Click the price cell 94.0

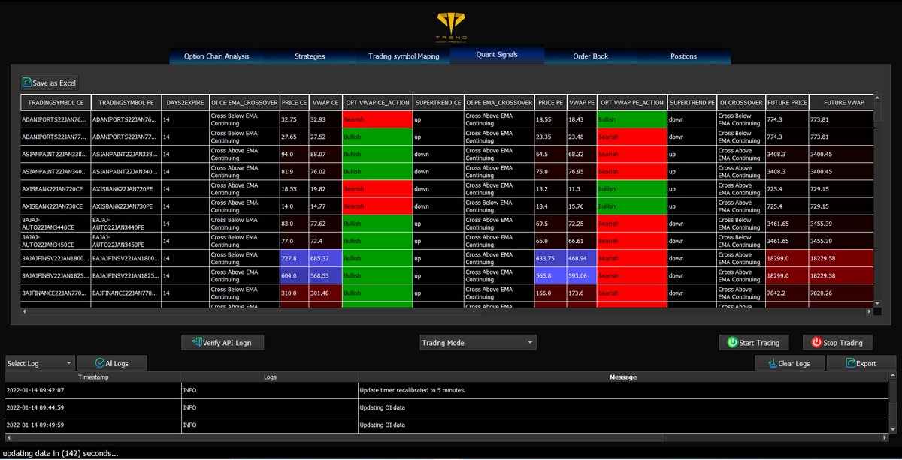[x=293, y=154]
